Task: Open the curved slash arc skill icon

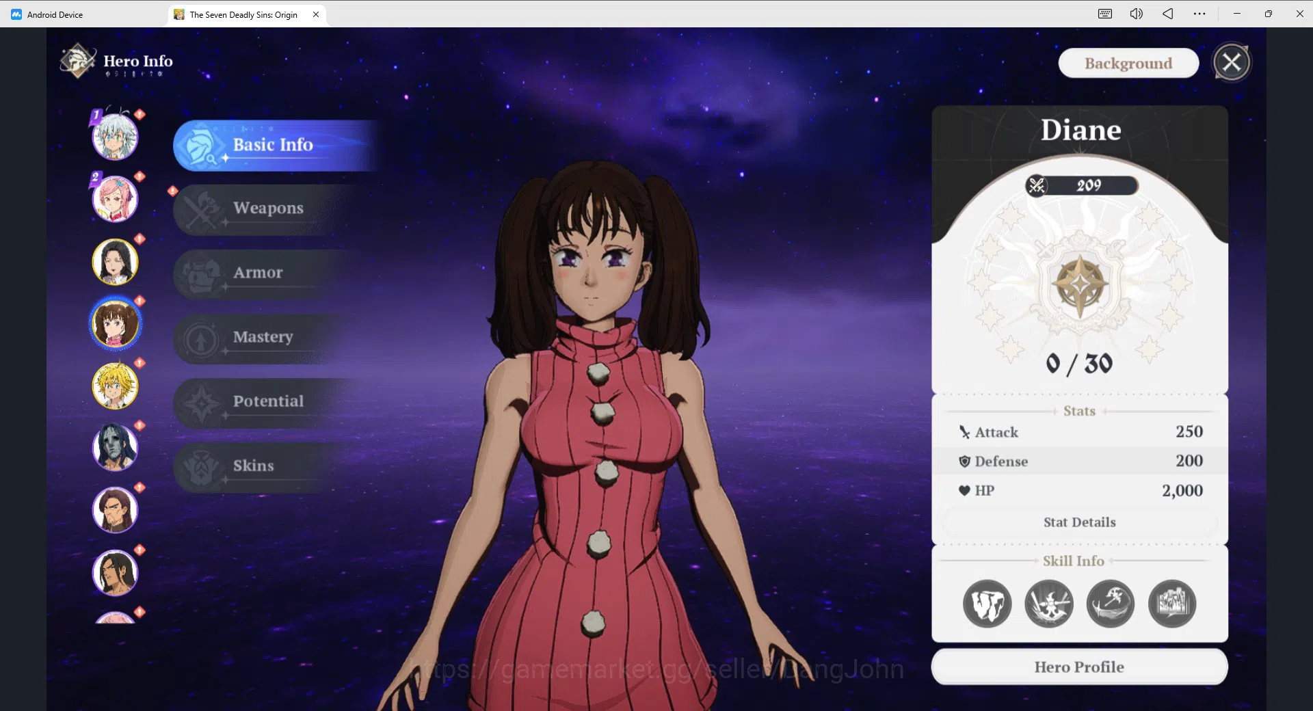Action: tap(1111, 604)
